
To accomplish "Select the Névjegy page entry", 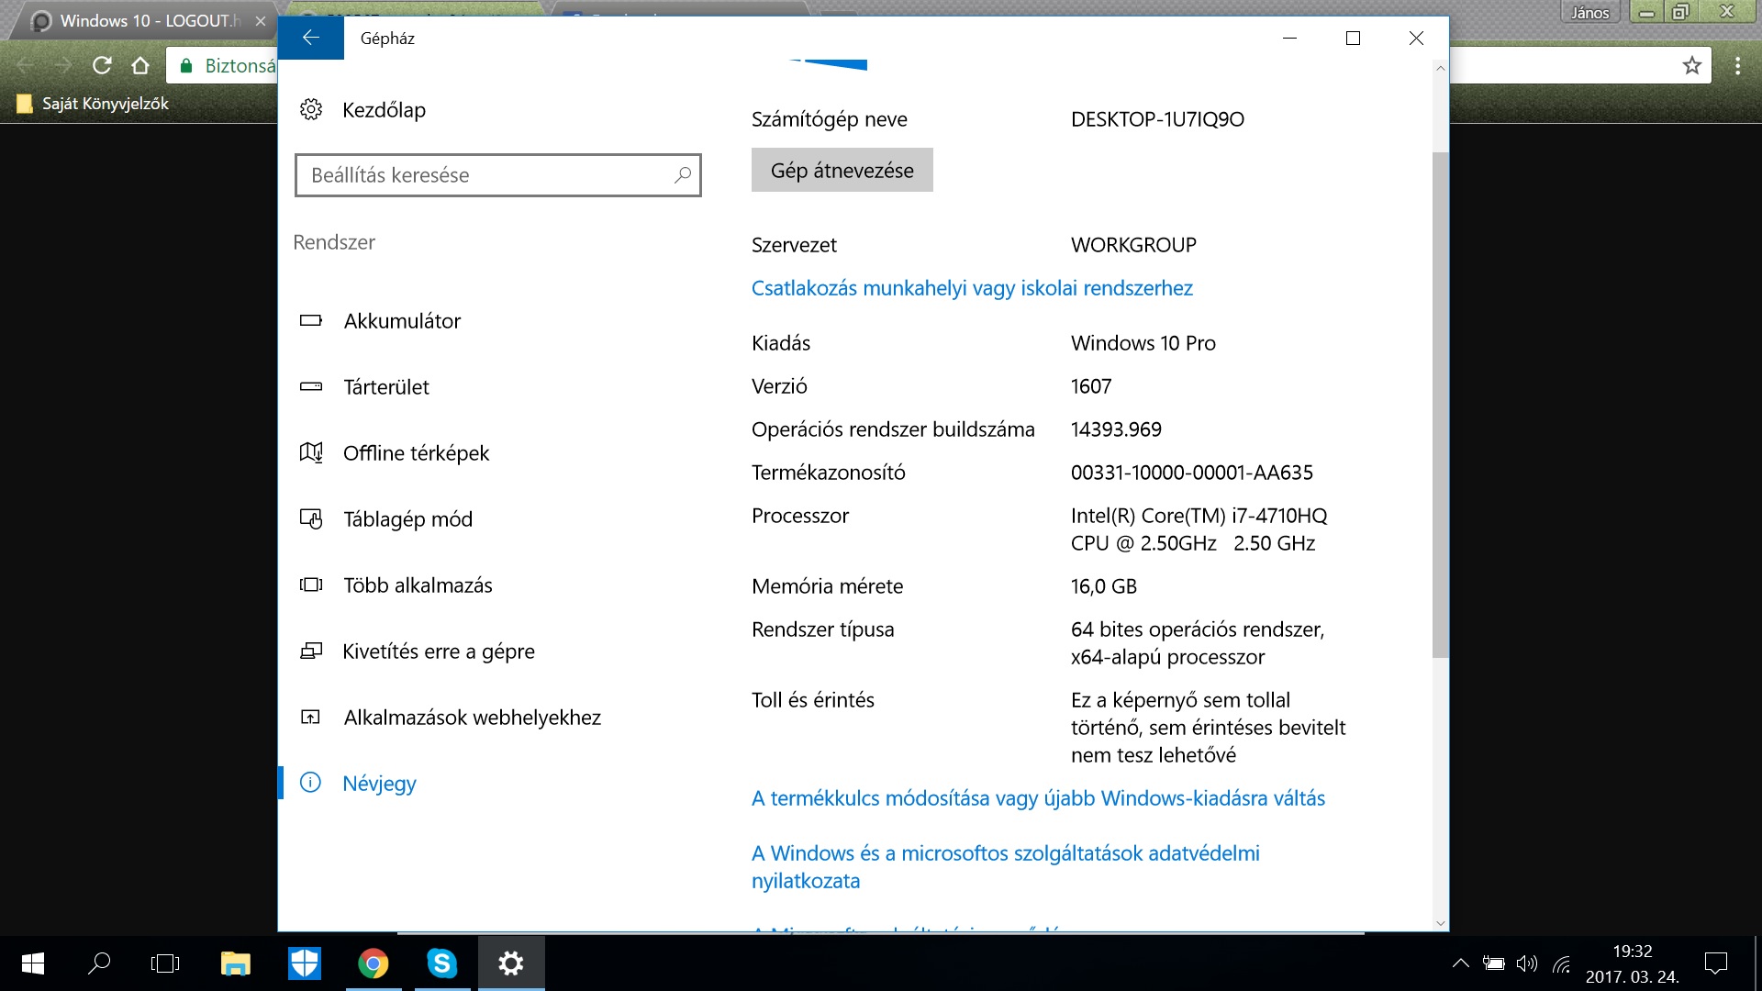I will (379, 784).
